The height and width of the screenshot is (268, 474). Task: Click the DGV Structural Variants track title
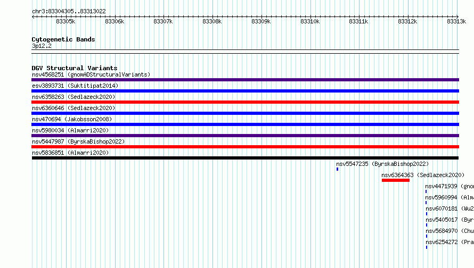coord(75,68)
